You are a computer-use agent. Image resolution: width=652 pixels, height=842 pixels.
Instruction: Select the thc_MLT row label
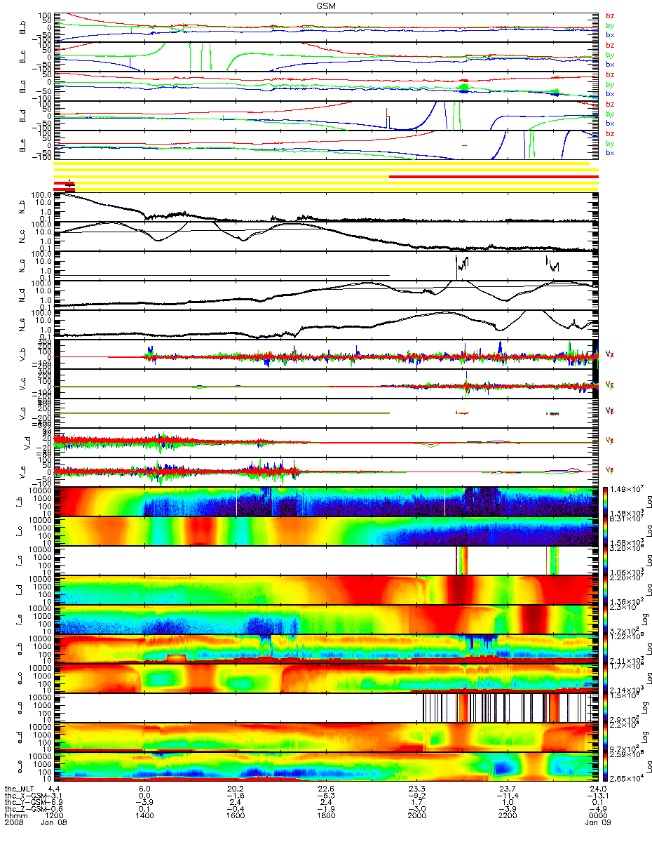pos(20,788)
